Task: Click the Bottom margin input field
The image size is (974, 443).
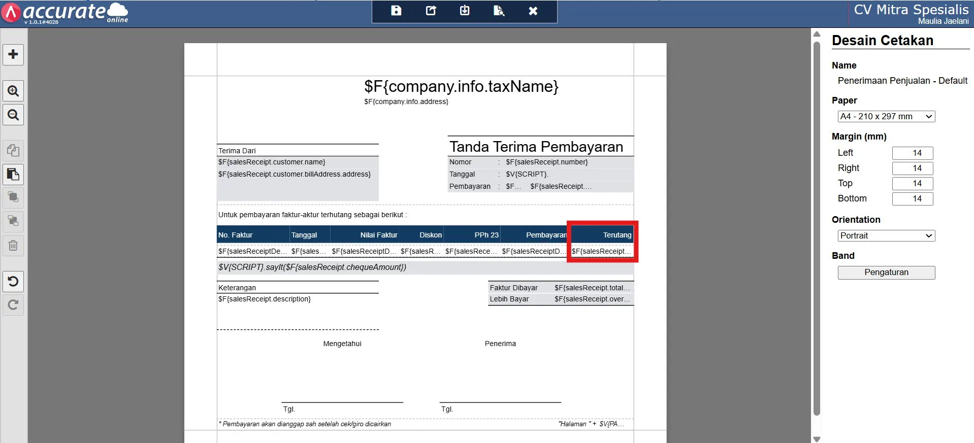Action: pyautogui.click(x=913, y=198)
